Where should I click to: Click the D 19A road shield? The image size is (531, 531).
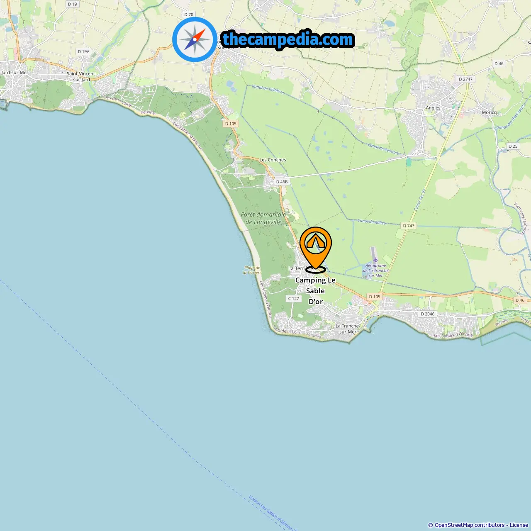tap(83, 52)
